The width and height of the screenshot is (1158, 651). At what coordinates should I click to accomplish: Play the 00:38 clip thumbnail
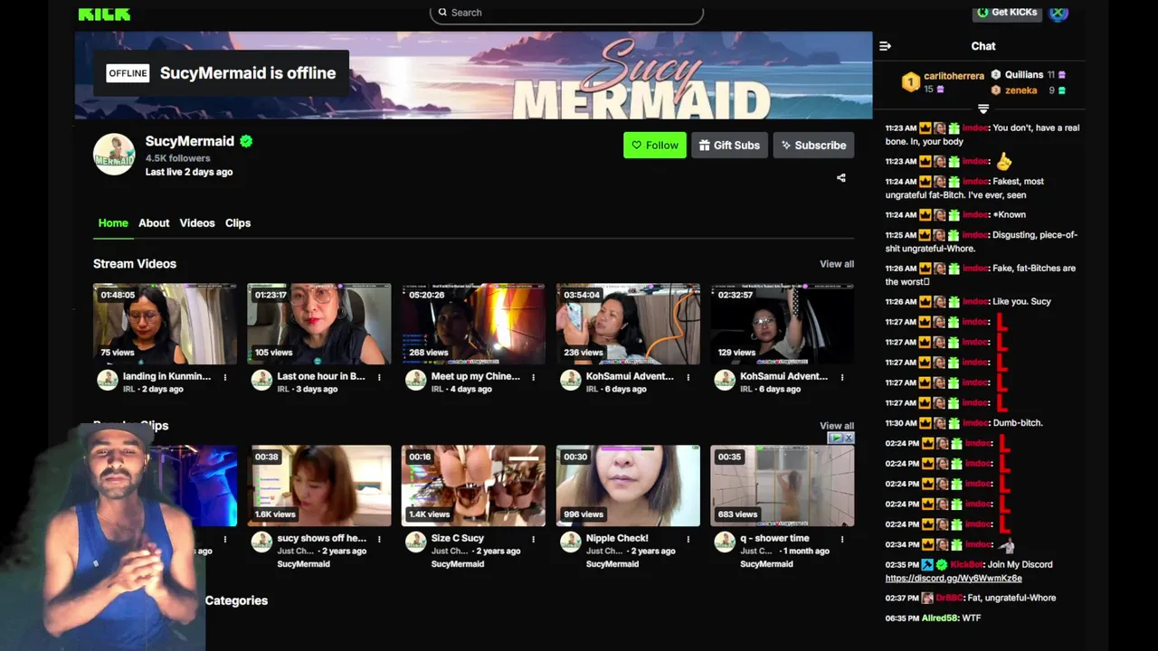coord(319,486)
